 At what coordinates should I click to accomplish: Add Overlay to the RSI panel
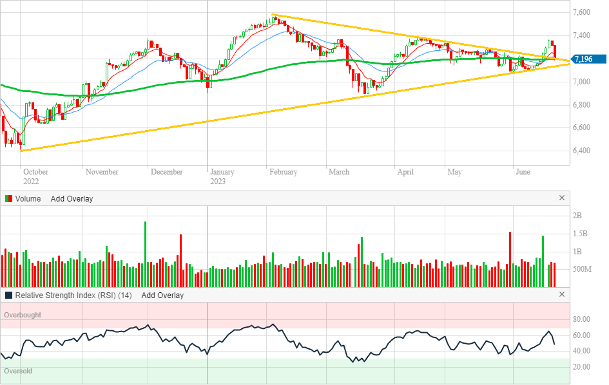(x=162, y=296)
